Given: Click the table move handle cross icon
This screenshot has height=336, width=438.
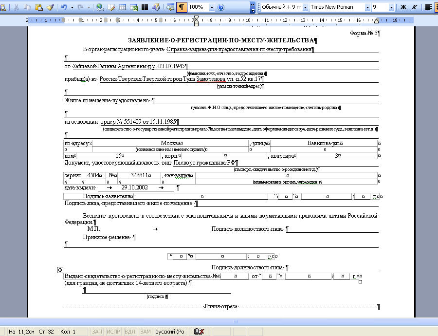Looking at the screenshot, I should point(60,270).
